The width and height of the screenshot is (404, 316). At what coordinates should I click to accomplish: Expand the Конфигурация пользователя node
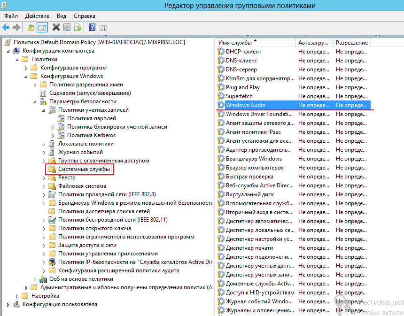[8, 304]
